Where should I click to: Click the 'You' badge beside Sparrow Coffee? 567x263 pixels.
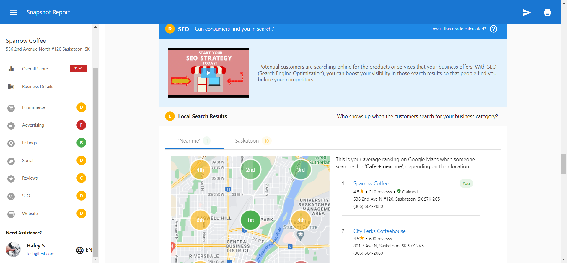[466, 183]
